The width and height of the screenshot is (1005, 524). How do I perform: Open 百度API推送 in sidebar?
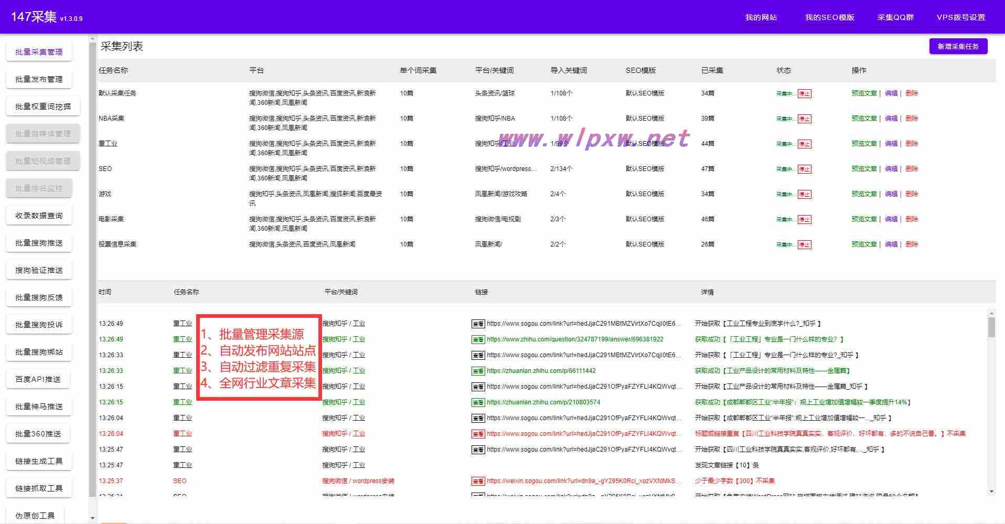[x=38, y=379]
